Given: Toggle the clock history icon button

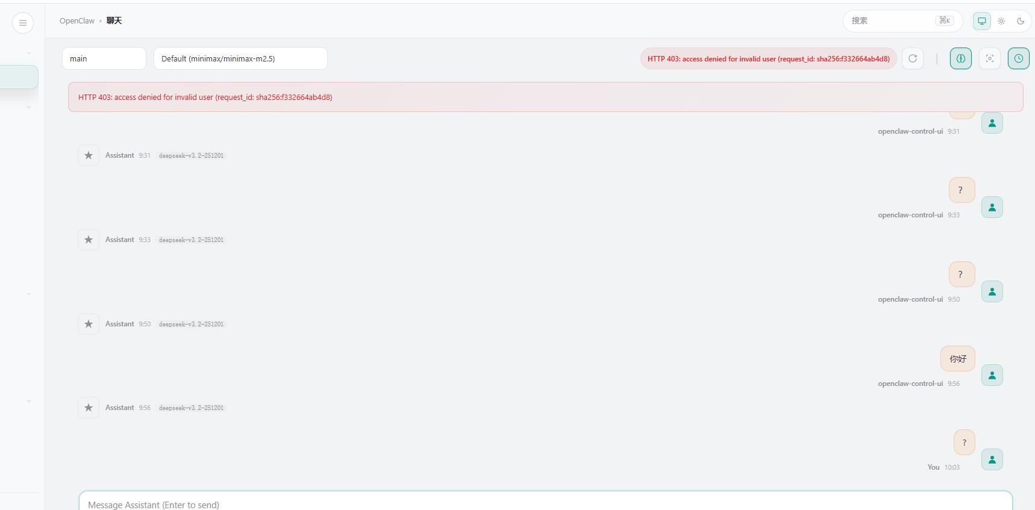Looking at the screenshot, I should click(x=1019, y=58).
